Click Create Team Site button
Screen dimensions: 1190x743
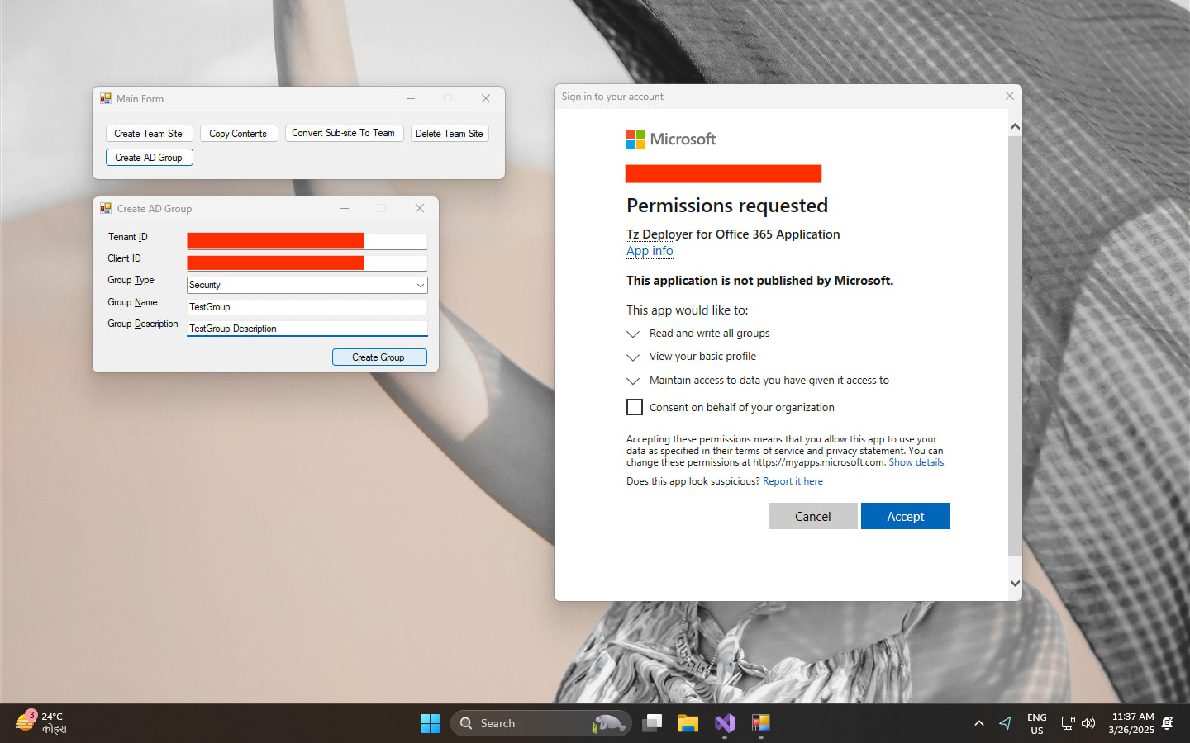pyautogui.click(x=149, y=134)
